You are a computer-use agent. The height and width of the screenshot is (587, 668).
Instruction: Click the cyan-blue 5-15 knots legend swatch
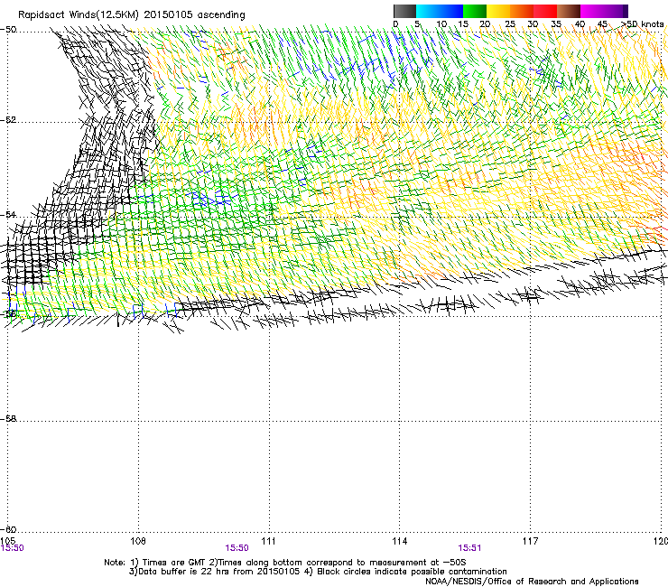click(x=440, y=11)
